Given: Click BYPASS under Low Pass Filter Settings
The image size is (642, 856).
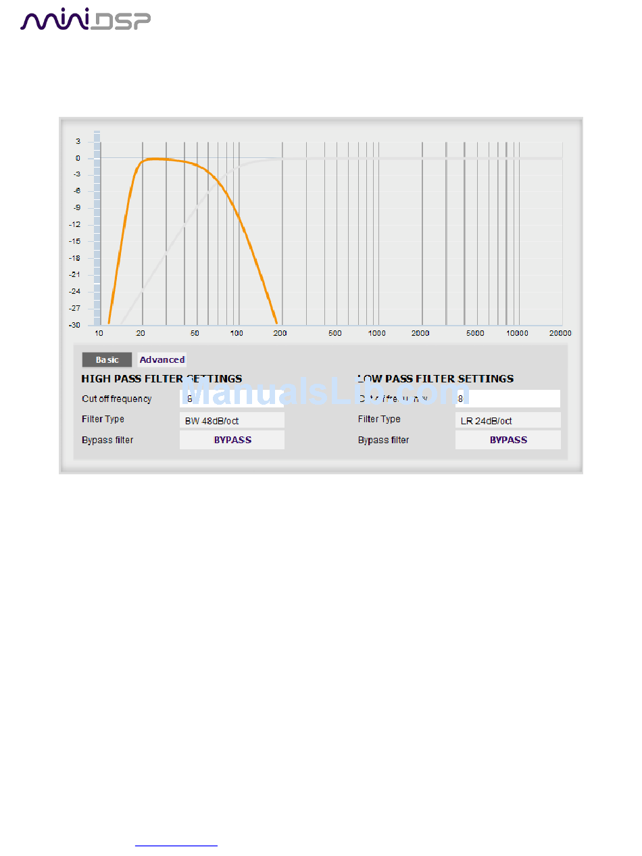Looking at the screenshot, I should coord(508,440).
